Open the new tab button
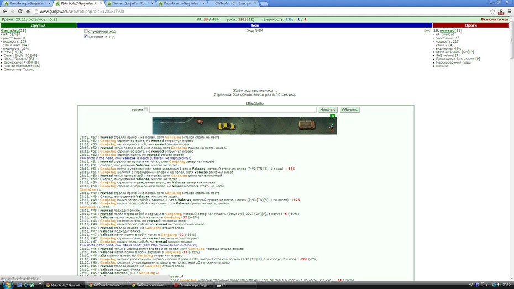Screen dimensions: 514x289 click(x=264, y=3)
